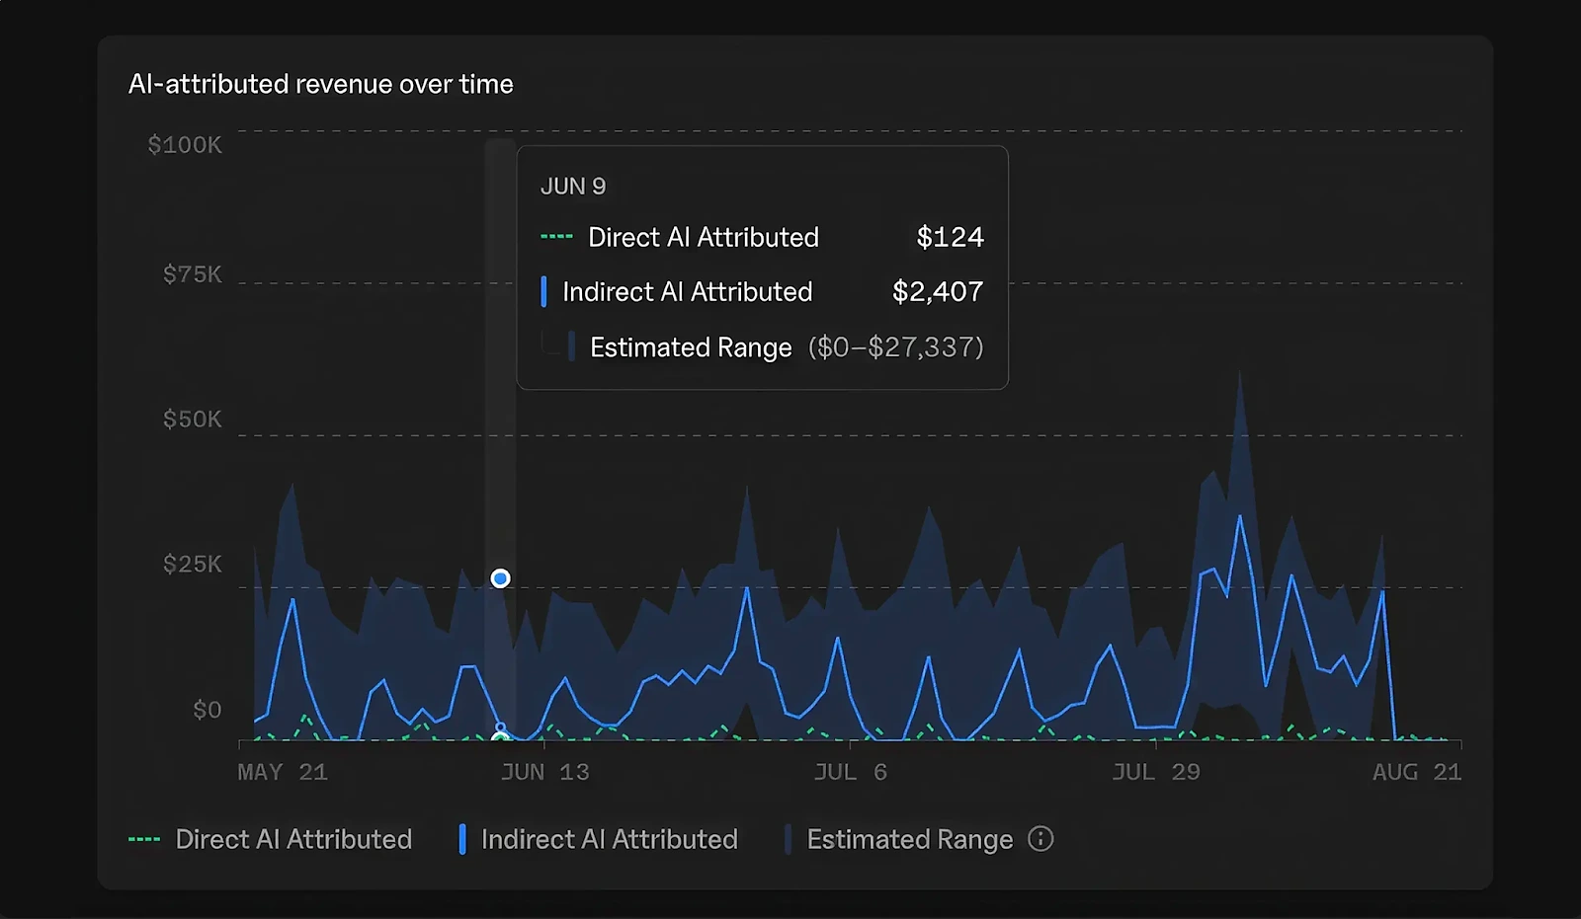The height and width of the screenshot is (919, 1581).
Task: Click the JUN 9 tooltip heading
Action: (573, 187)
